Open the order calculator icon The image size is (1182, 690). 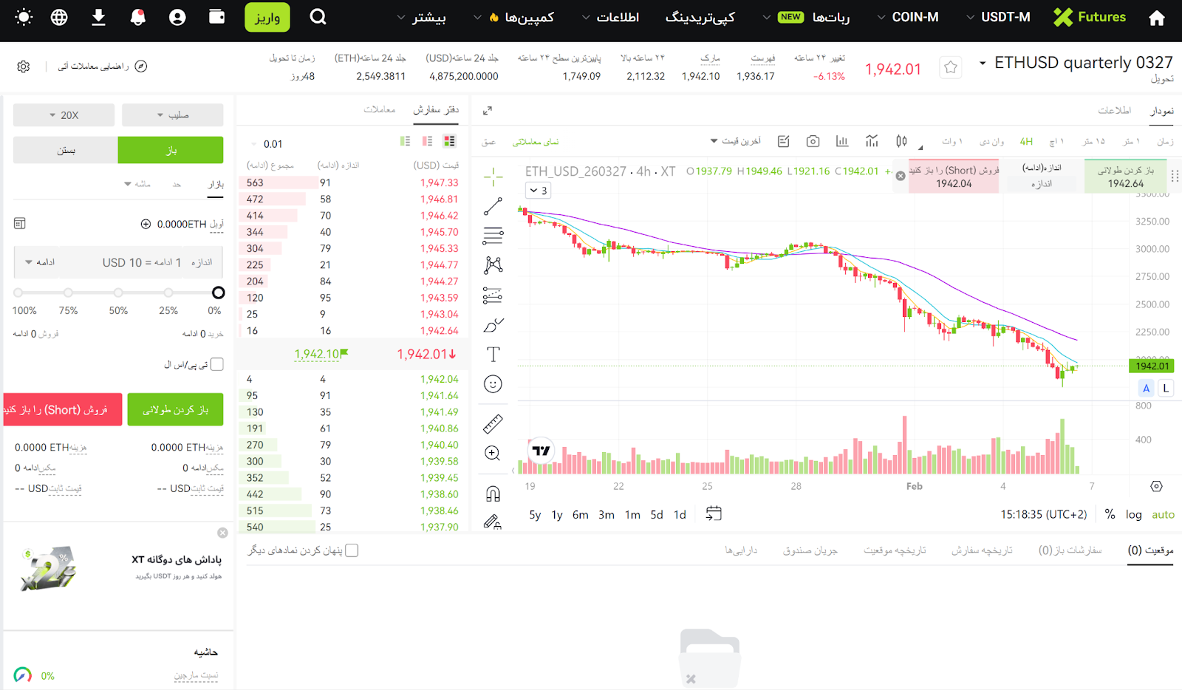click(x=20, y=223)
